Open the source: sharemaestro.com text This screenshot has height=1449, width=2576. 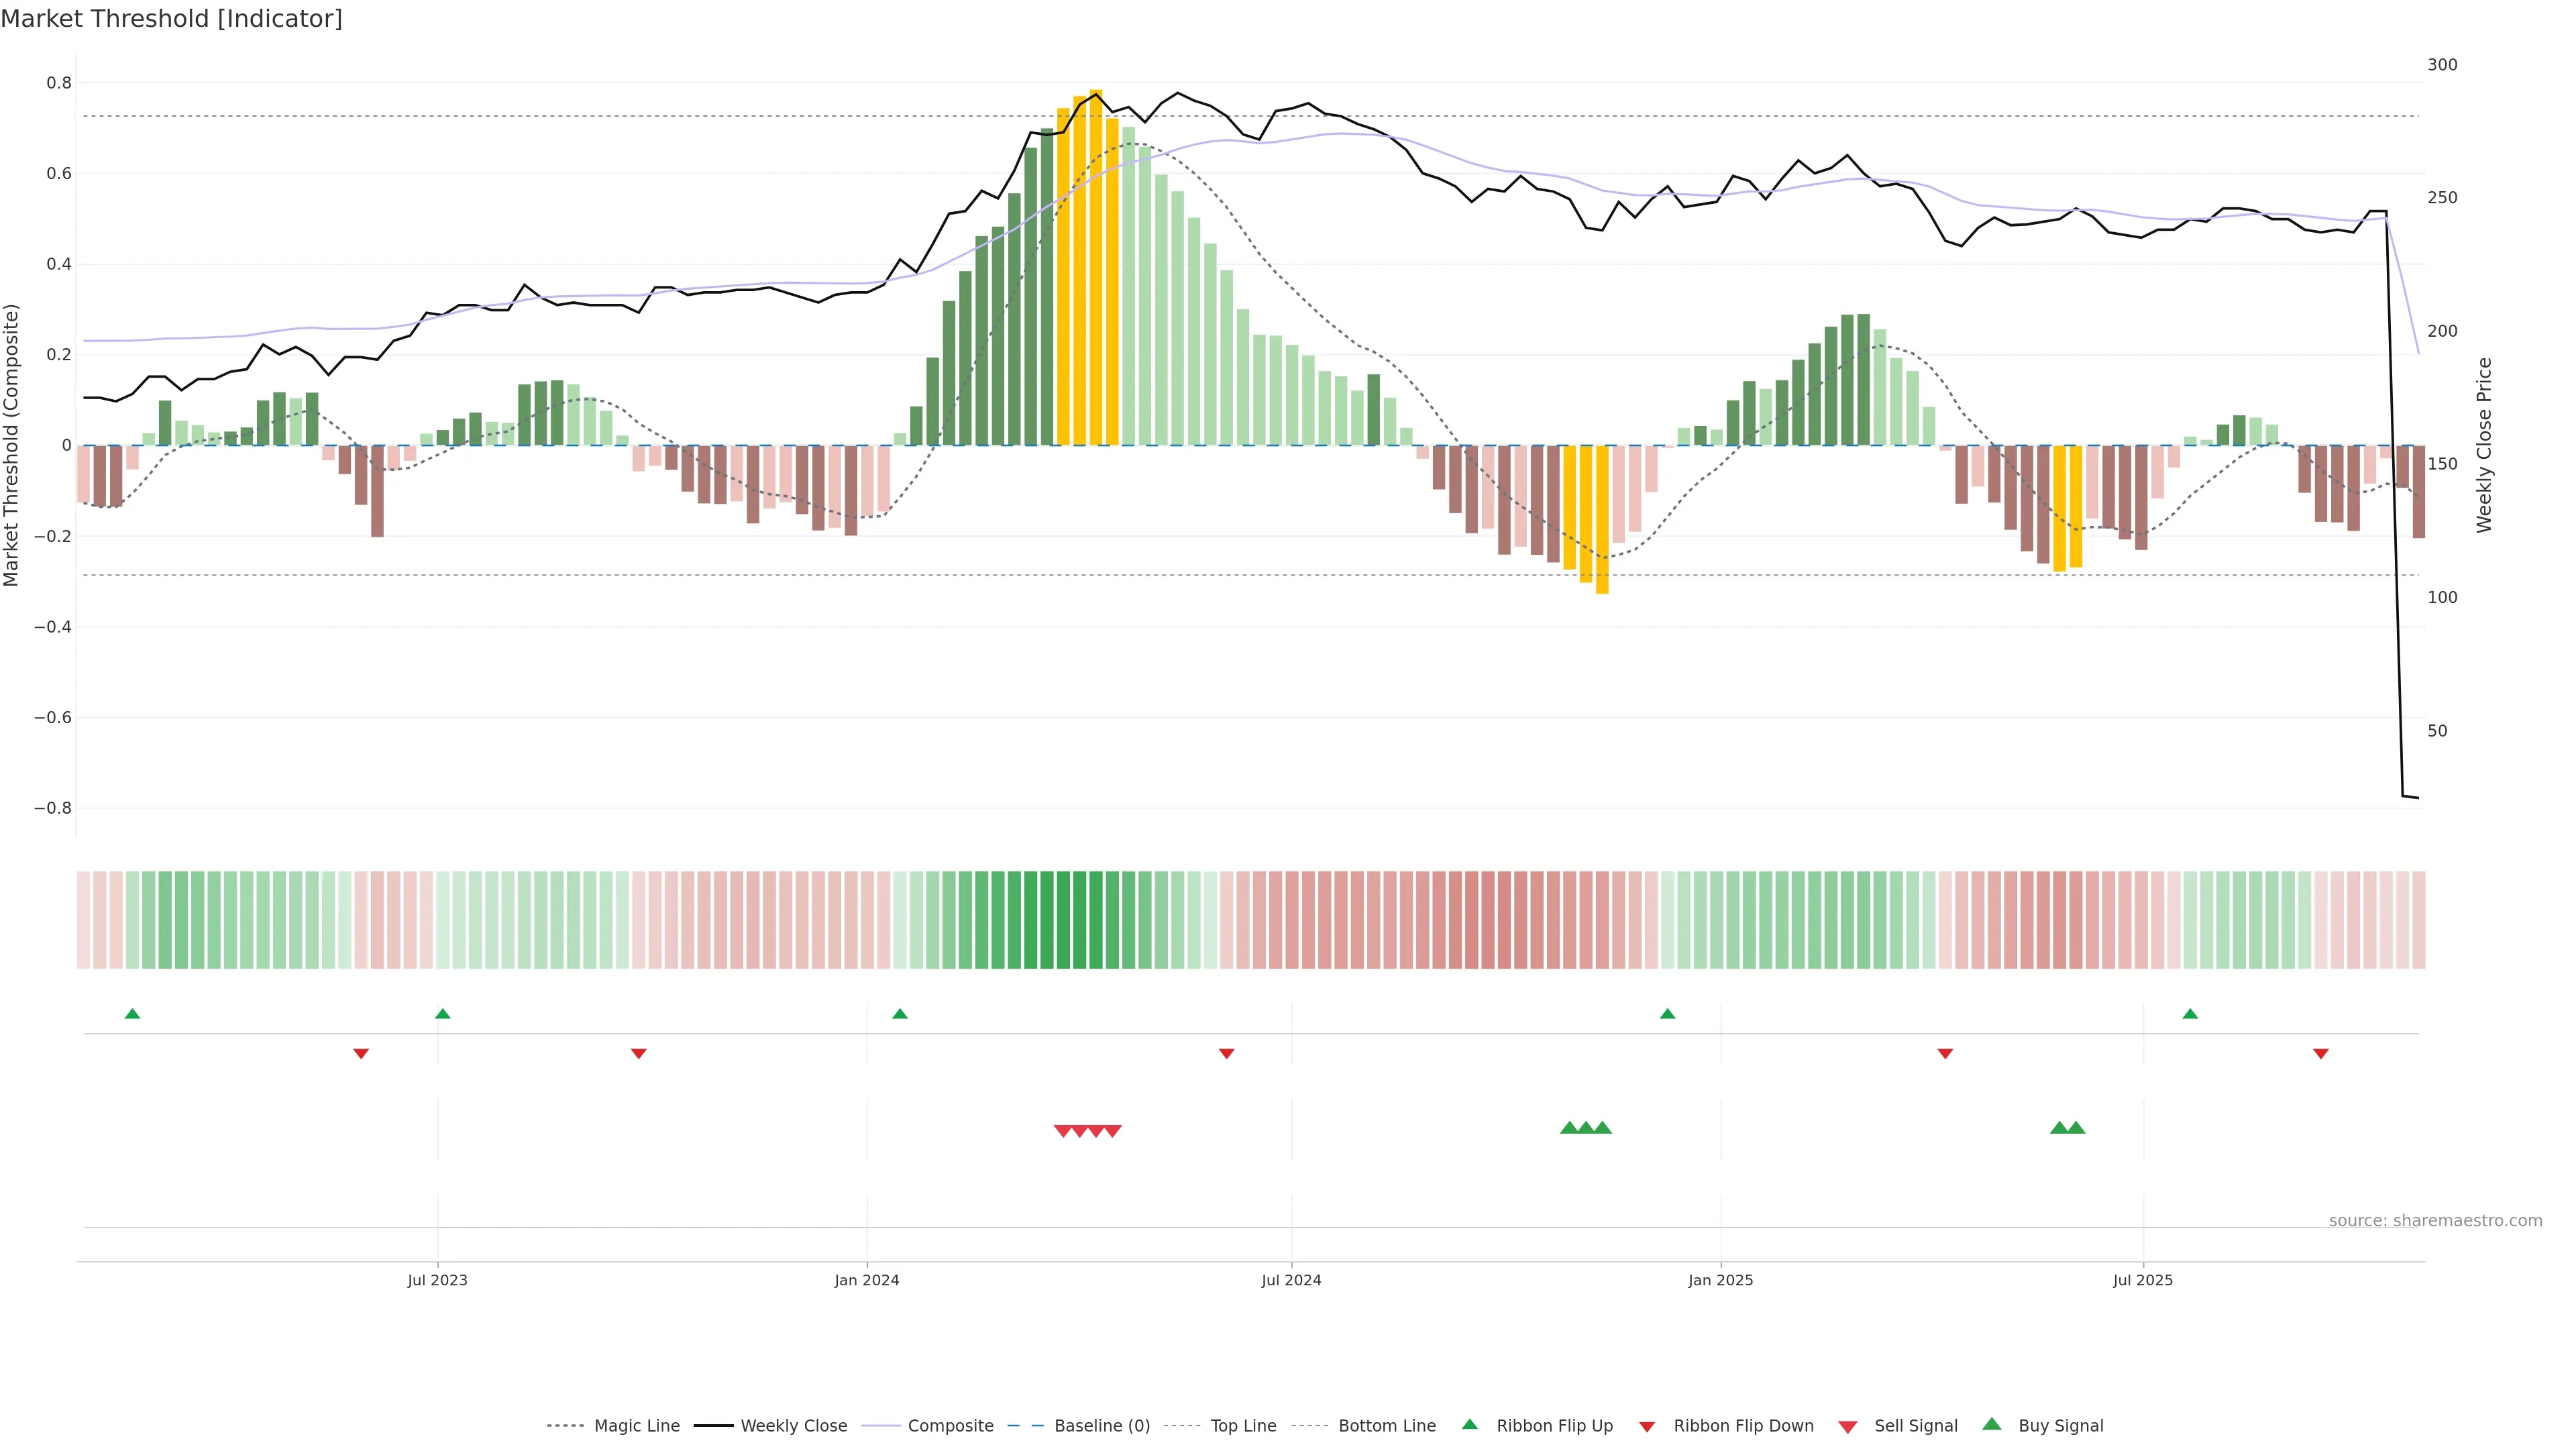coord(2435,1221)
